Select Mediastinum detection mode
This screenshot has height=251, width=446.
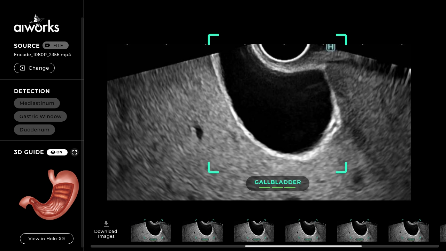[x=37, y=103]
